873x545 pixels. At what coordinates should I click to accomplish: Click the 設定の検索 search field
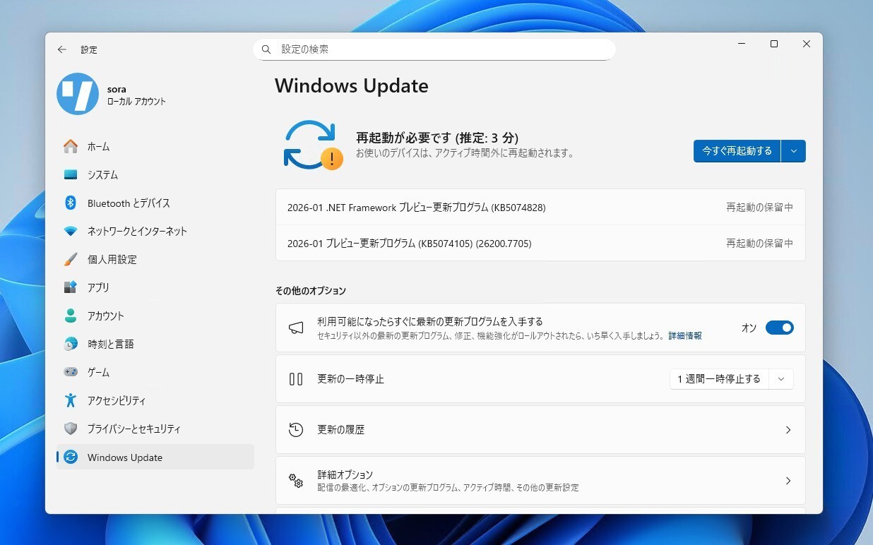pyautogui.click(x=434, y=49)
